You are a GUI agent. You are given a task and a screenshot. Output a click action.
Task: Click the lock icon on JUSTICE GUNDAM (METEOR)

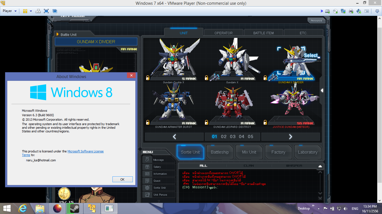(265, 122)
